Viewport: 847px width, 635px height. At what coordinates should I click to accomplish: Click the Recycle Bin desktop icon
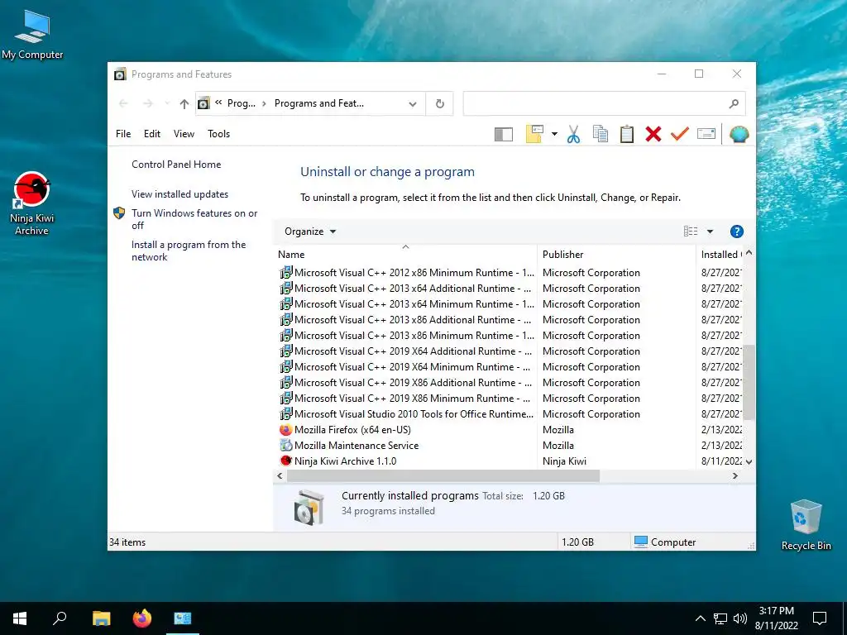point(806,525)
